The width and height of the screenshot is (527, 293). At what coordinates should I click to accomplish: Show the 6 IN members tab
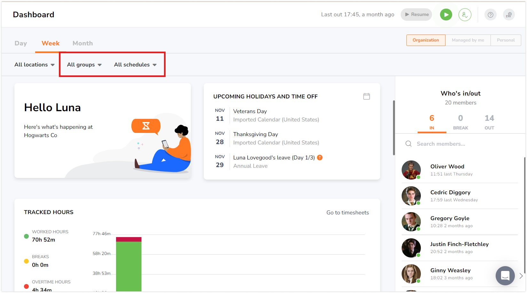point(432,122)
